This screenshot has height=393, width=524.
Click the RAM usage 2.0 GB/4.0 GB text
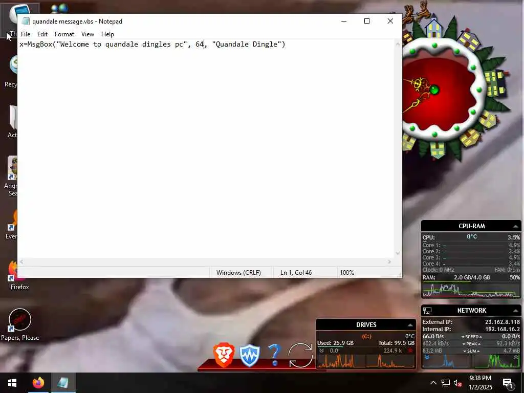(471, 277)
